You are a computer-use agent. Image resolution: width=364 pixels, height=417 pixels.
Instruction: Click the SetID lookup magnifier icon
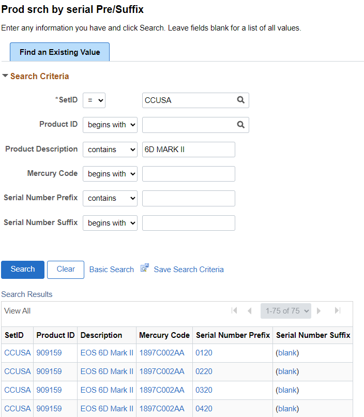[241, 100]
